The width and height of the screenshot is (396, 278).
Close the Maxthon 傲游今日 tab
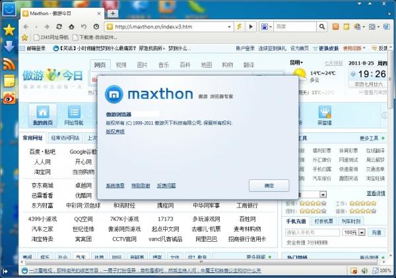99,14
